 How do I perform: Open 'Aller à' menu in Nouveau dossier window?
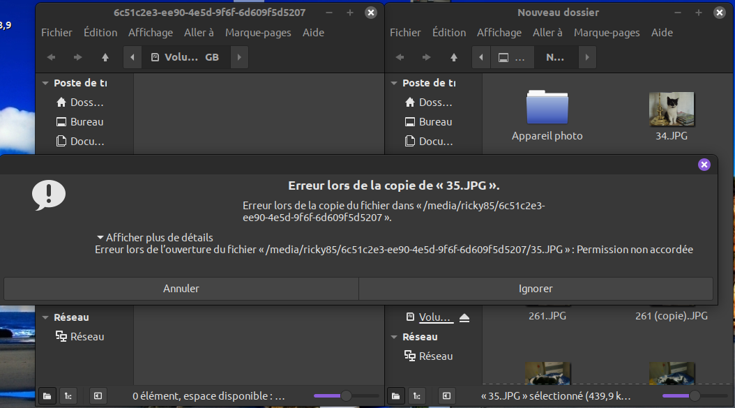click(x=547, y=32)
